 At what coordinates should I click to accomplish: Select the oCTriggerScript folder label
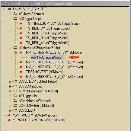pyautogui.click(x=30, y=19)
